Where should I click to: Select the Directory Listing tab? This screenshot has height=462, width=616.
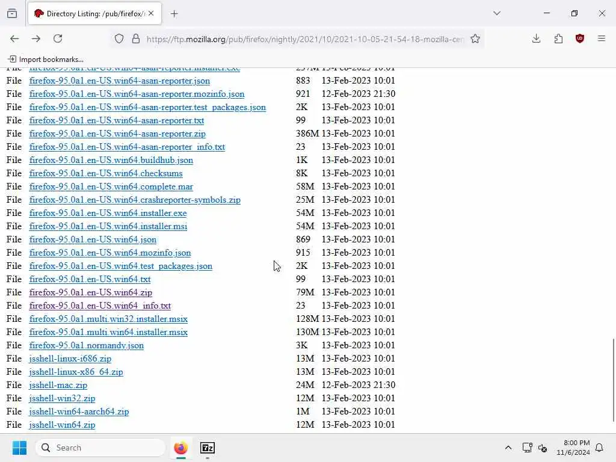click(x=94, y=14)
